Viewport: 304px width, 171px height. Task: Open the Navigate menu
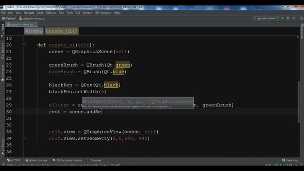29,13
